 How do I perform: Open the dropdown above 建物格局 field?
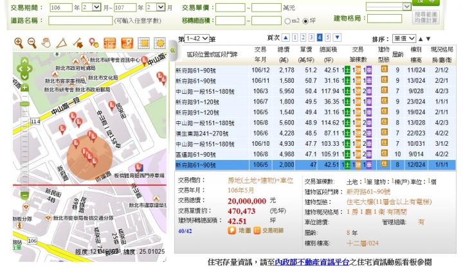(x=388, y=6)
